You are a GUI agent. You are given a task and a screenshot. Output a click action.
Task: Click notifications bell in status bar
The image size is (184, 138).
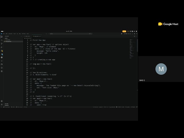(x=137, y=107)
